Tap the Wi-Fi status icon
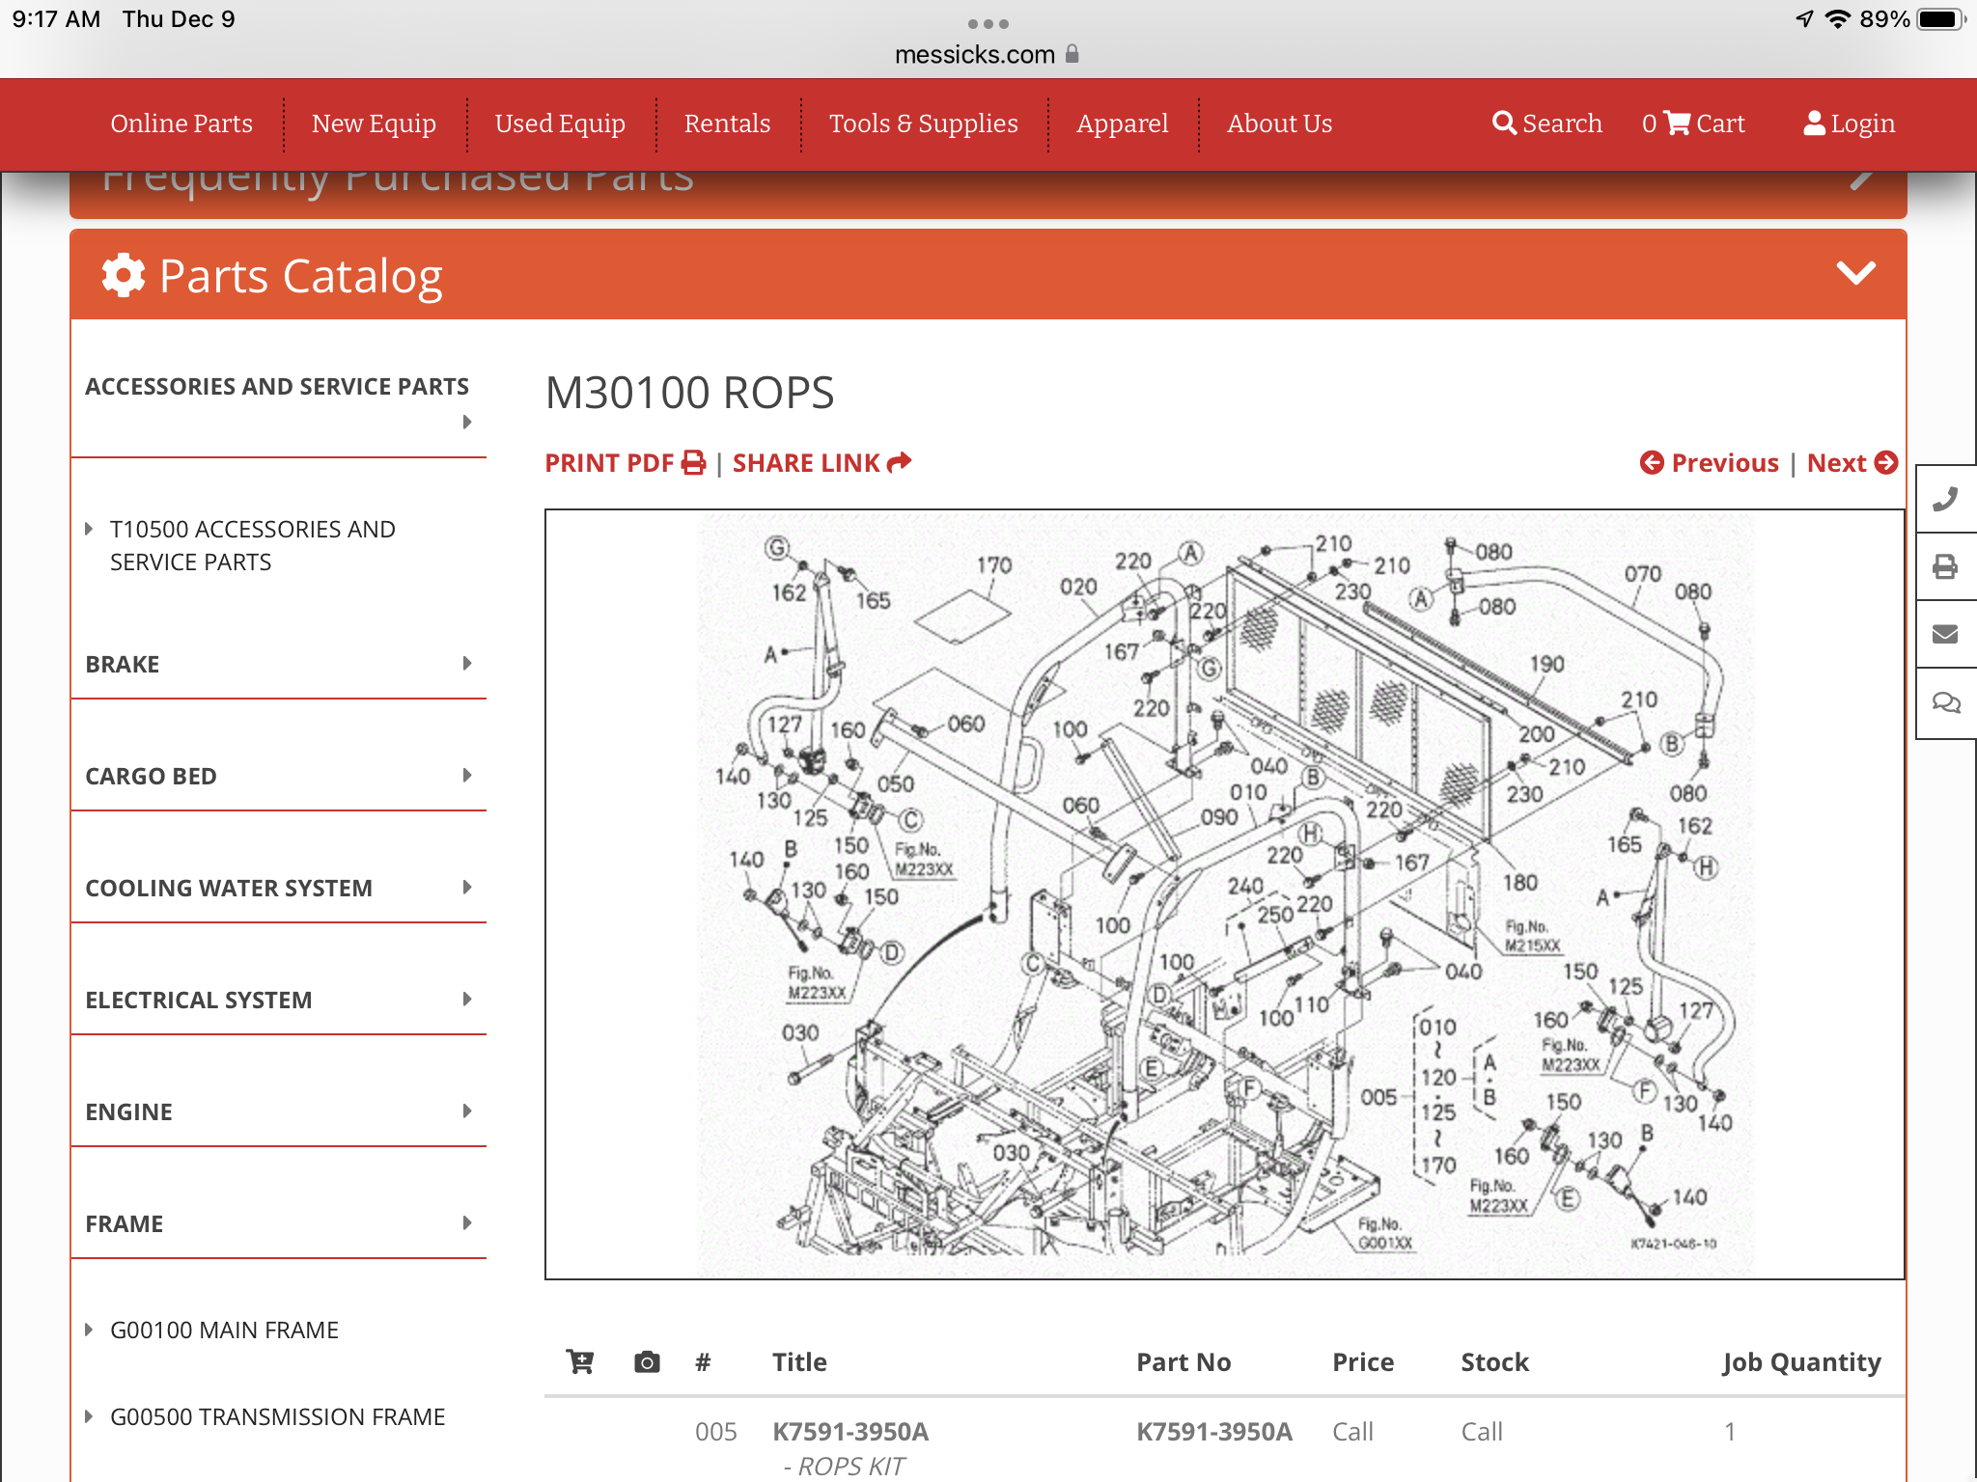1977x1482 pixels. pyautogui.click(x=1838, y=19)
